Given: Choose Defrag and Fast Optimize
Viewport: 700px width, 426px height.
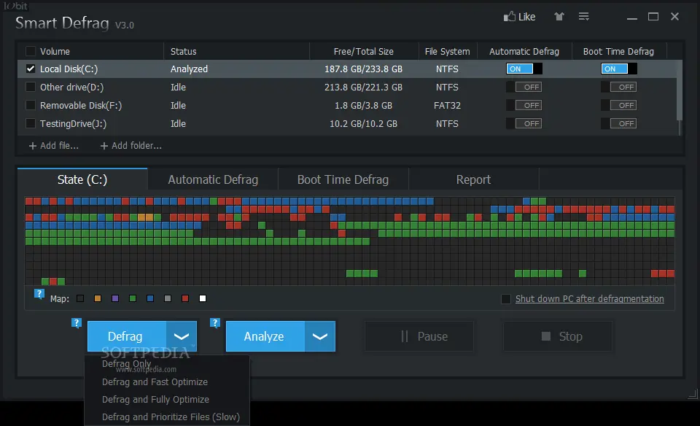Looking at the screenshot, I should [155, 382].
